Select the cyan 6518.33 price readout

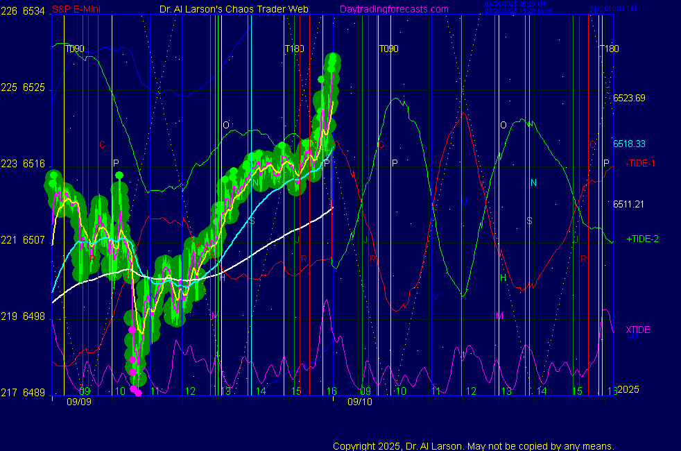629,144
